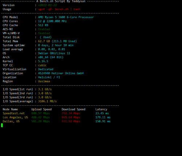
Task: Click the AMD Ryzen 5 3600 CPU model text
Action: 66,17
